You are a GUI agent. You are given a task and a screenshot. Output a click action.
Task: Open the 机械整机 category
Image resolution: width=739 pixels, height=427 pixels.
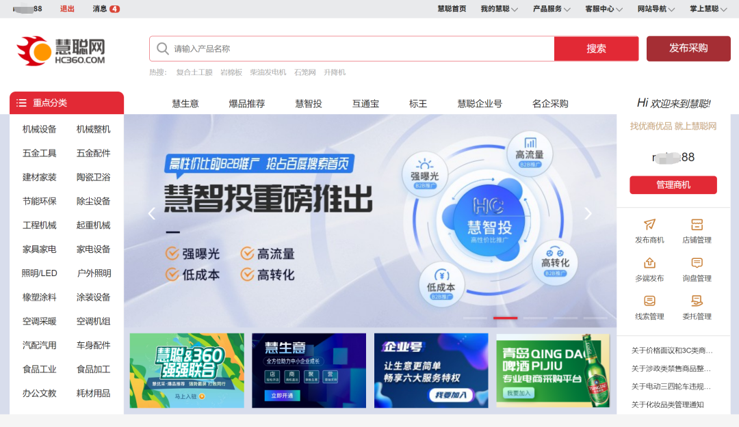pyautogui.click(x=93, y=129)
